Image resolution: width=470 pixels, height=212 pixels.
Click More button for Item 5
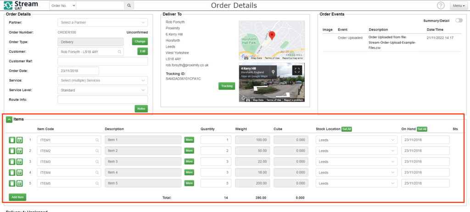click(x=189, y=183)
